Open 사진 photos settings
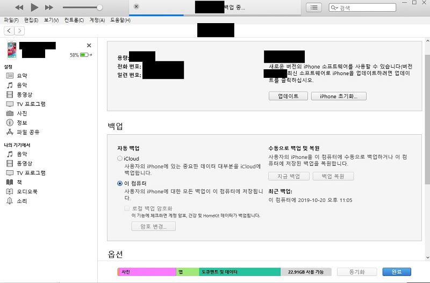The height and width of the screenshot is (283, 430). pos(22,113)
